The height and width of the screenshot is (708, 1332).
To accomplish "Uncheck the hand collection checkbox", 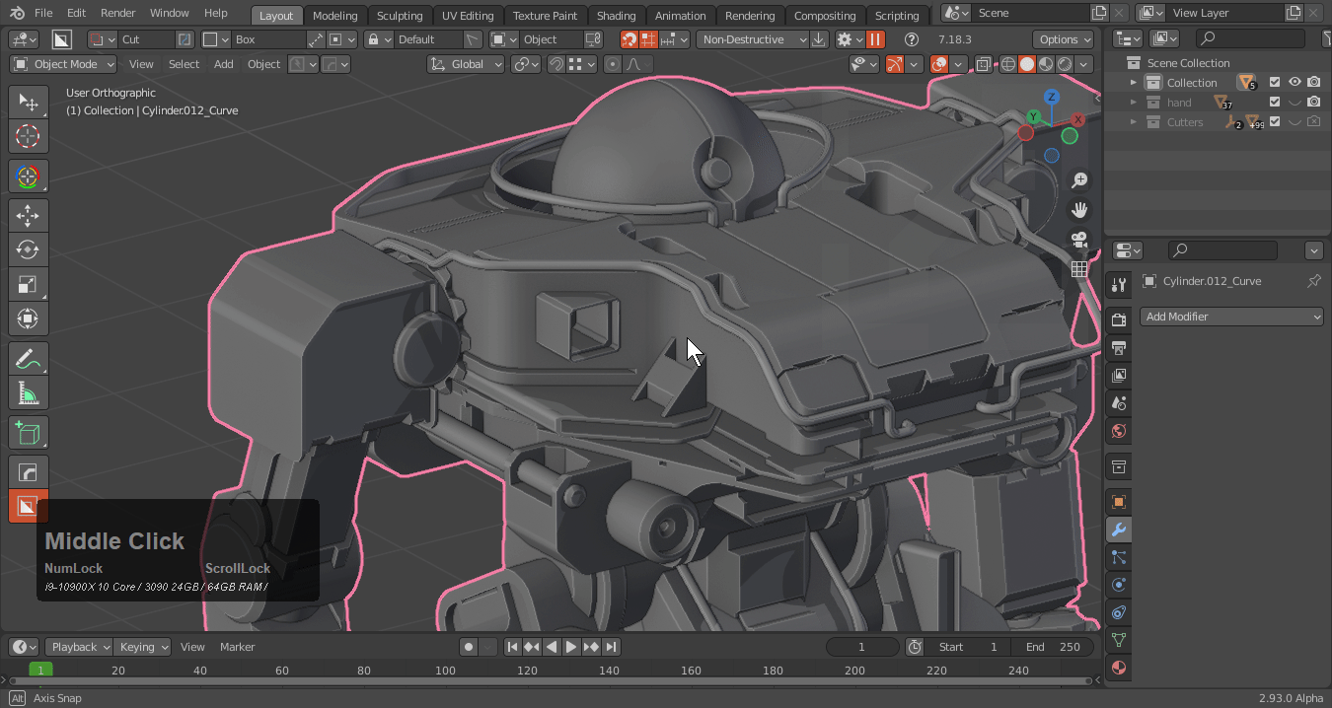I will (x=1275, y=103).
